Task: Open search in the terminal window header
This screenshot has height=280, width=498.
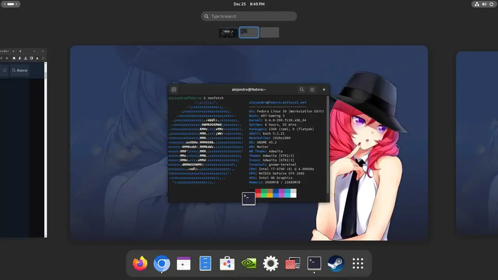Action: click(x=302, y=89)
